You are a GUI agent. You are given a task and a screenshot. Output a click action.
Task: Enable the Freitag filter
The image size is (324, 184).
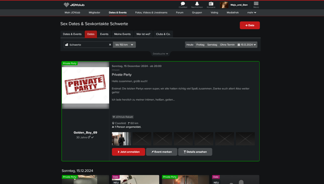coord(200,44)
